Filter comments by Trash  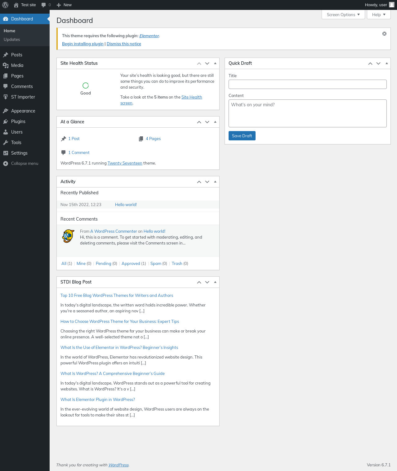pyautogui.click(x=177, y=264)
